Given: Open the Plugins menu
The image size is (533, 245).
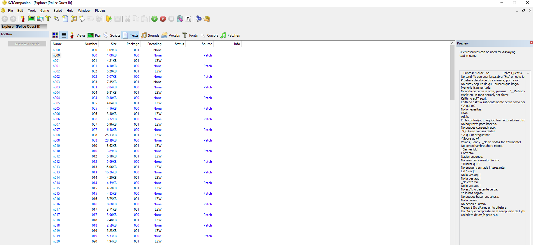Looking at the screenshot, I should [100, 11].
